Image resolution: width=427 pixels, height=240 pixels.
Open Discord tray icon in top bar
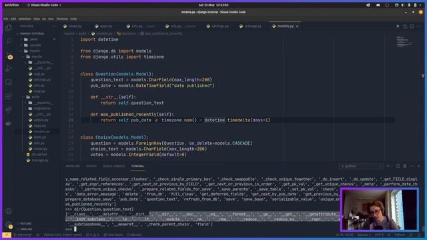coord(378,5)
